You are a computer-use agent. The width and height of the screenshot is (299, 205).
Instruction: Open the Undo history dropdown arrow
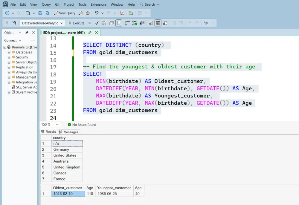(102, 13)
